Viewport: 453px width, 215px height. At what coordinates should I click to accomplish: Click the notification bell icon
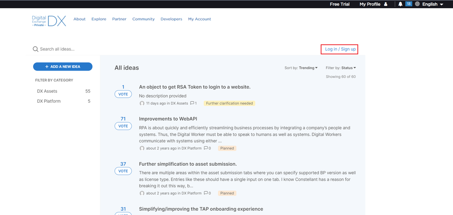click(x=400, y=4)
